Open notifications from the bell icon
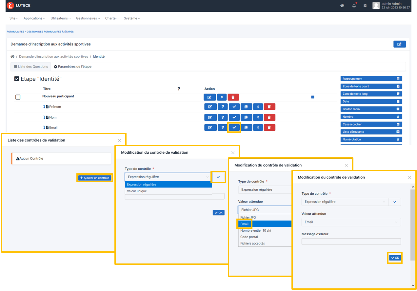 point(354,5)
